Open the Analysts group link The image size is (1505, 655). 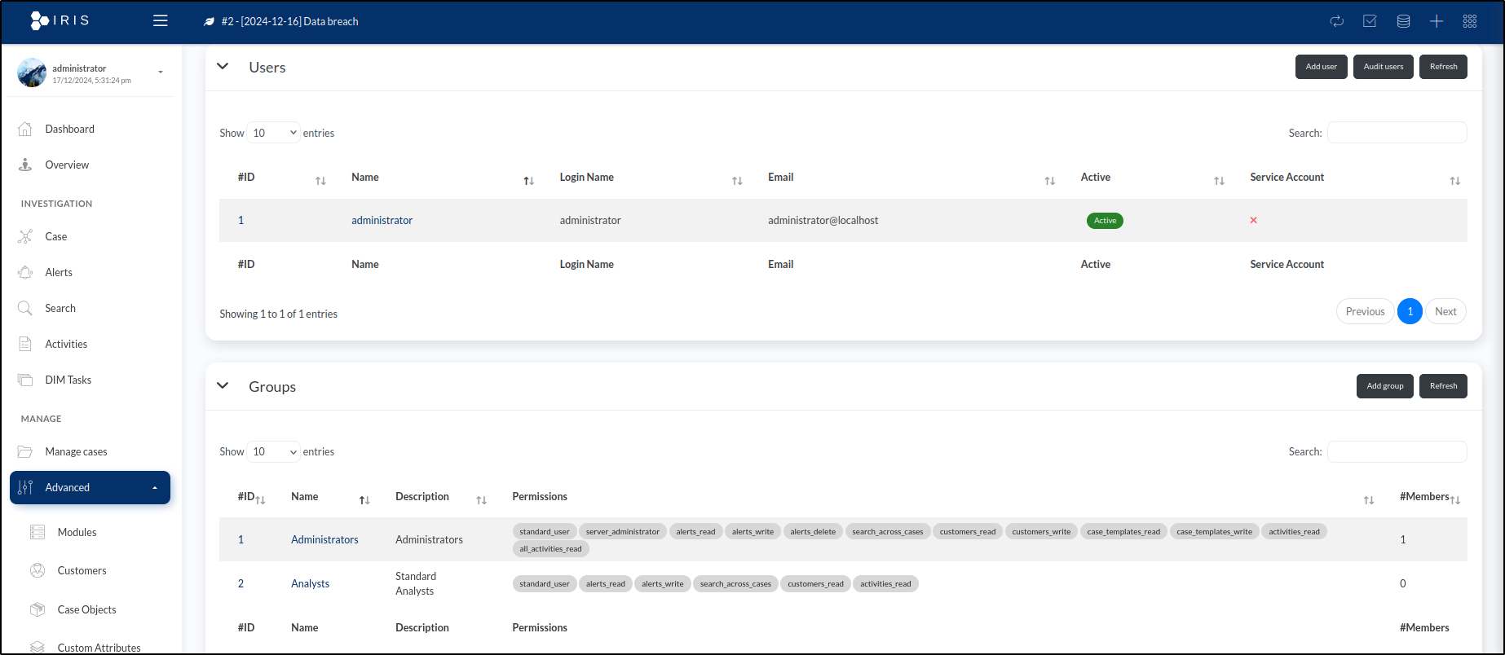[310, 583]
